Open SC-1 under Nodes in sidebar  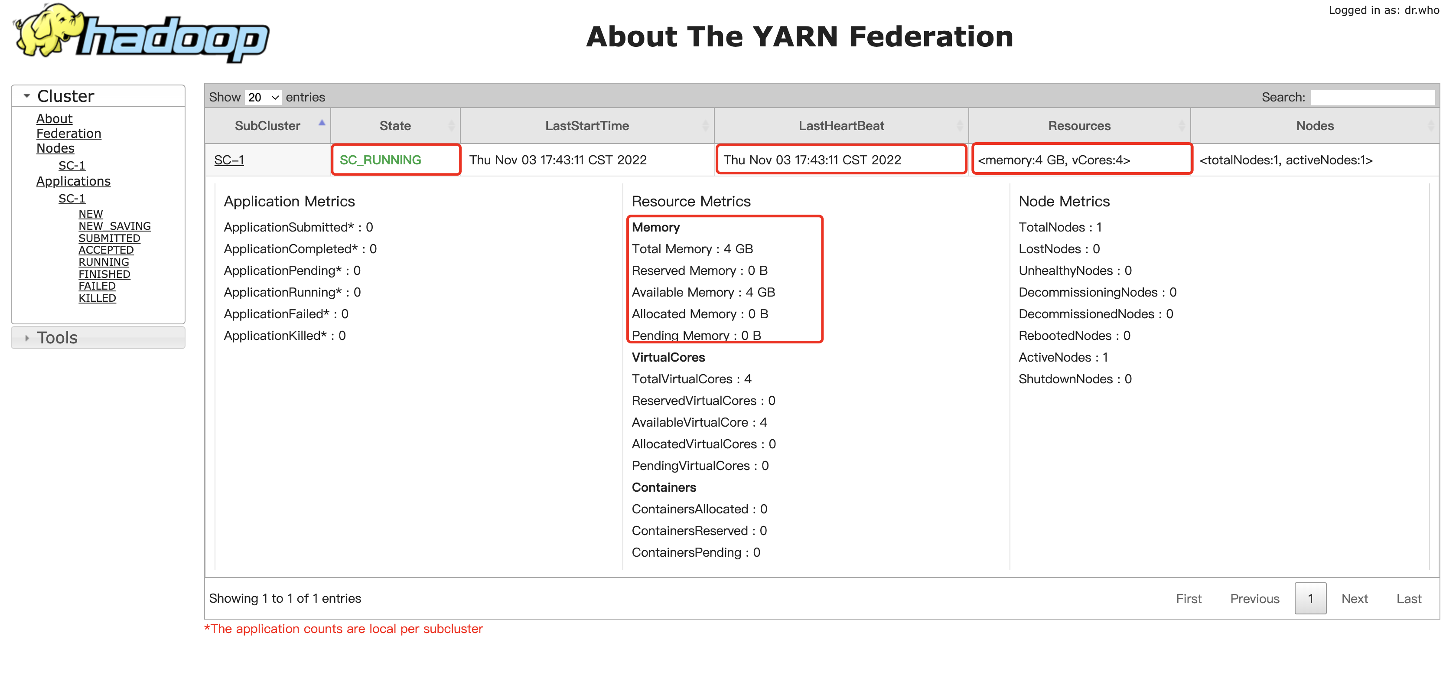(71, 166)
